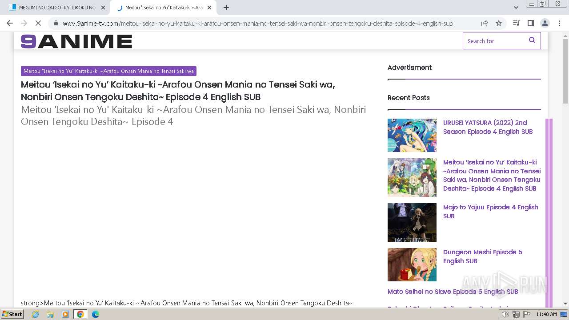Open Majo to Yajuu thumbnail

click(412, 222)
